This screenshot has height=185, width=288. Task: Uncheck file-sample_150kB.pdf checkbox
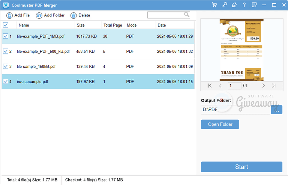coord(6,66)
